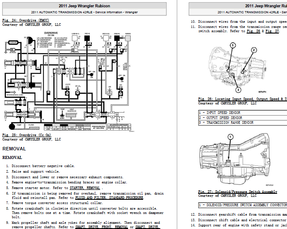Click step 2 'Raise and support vehicle.'
Screen dimensions: 287x229
click(x=36, y=171)
